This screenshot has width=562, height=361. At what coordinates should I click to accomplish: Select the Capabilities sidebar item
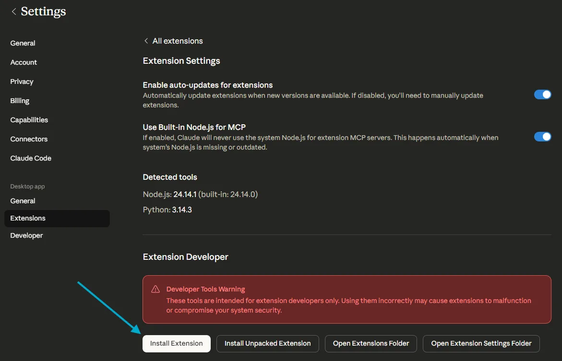[x=29, y=119]
